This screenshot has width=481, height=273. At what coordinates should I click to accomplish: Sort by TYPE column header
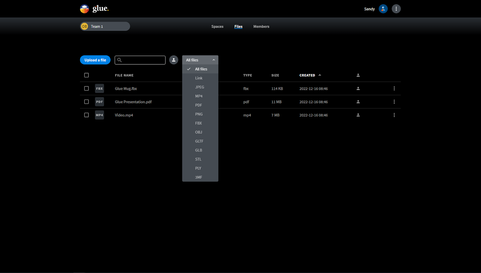[x=248, y=75]
